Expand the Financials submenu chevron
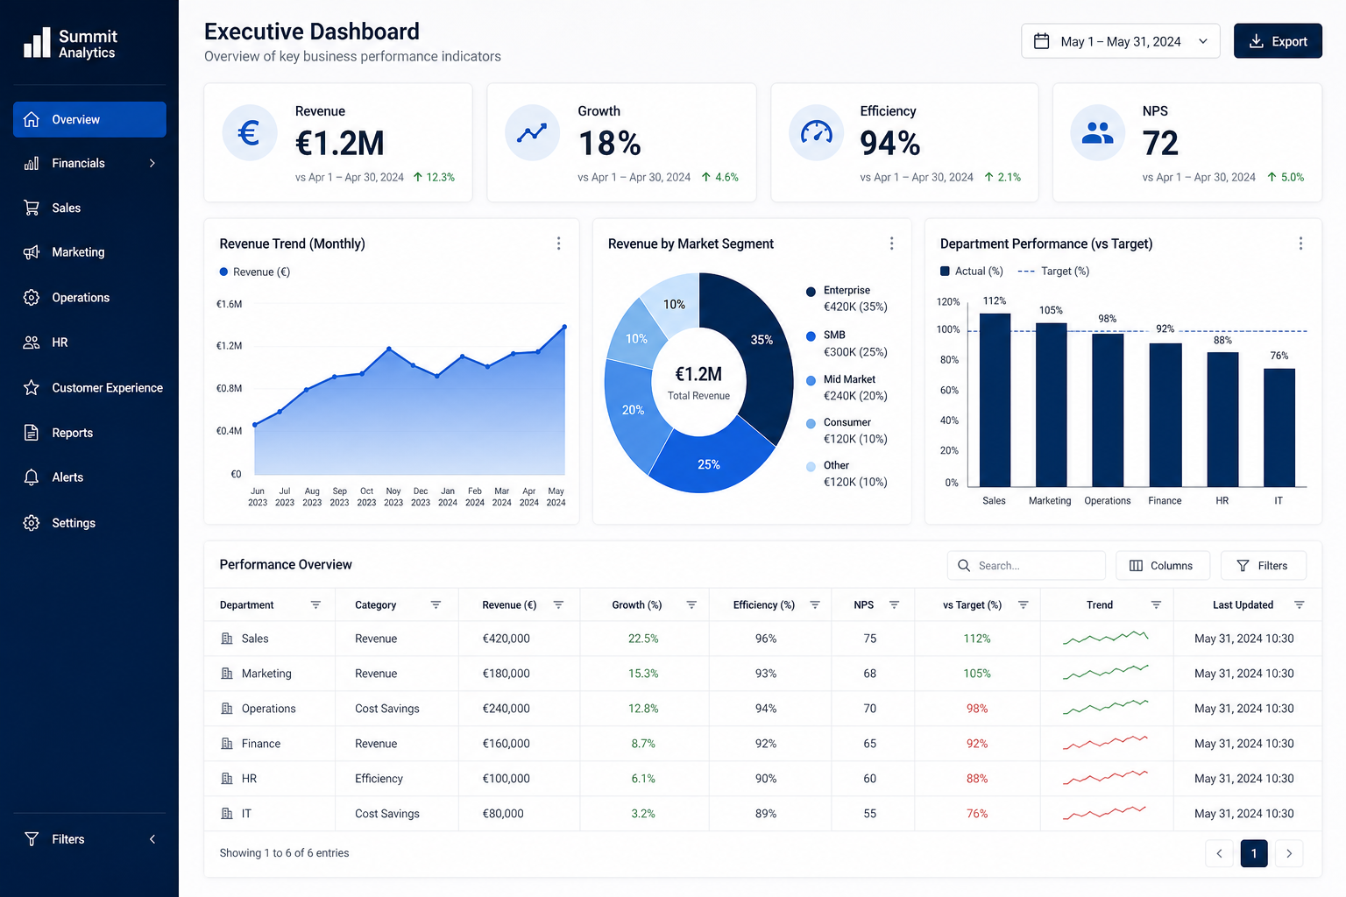Image resolution: width=1346 pixels, height=897 pixels. (152, 163)
